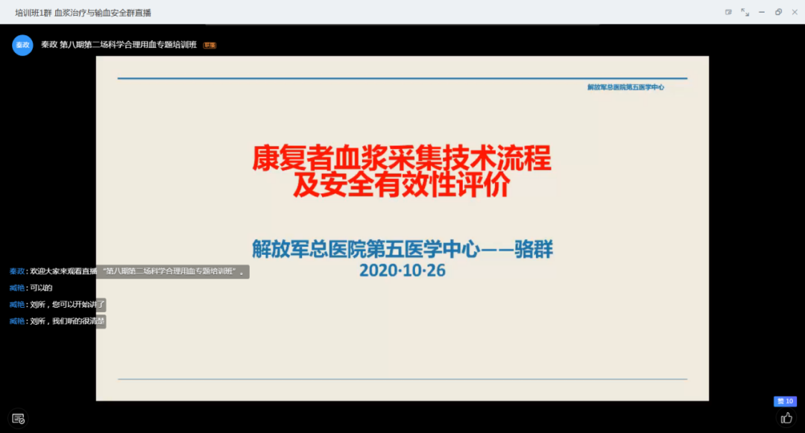
Task: Click window title 培训班1群 血浆治疗与输血安全群直播
Action: pyautogui.click(x=83, y=13)
